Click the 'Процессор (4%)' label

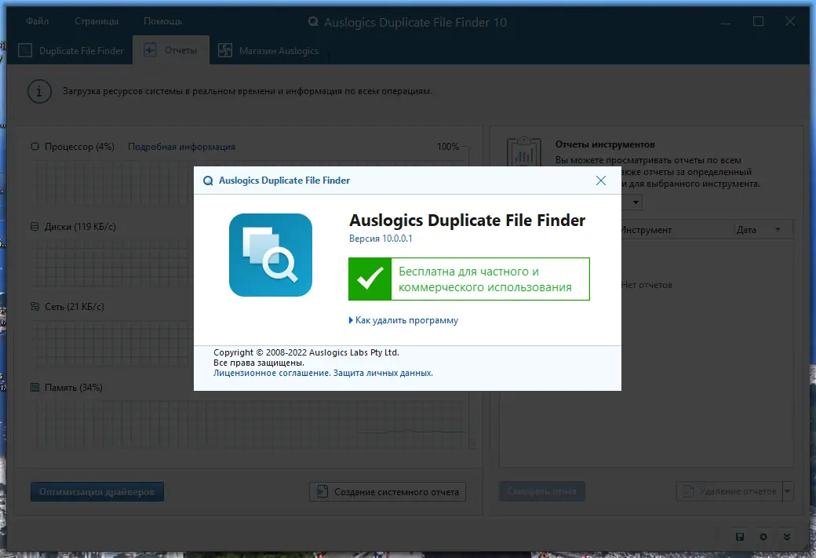coord(79,147)
